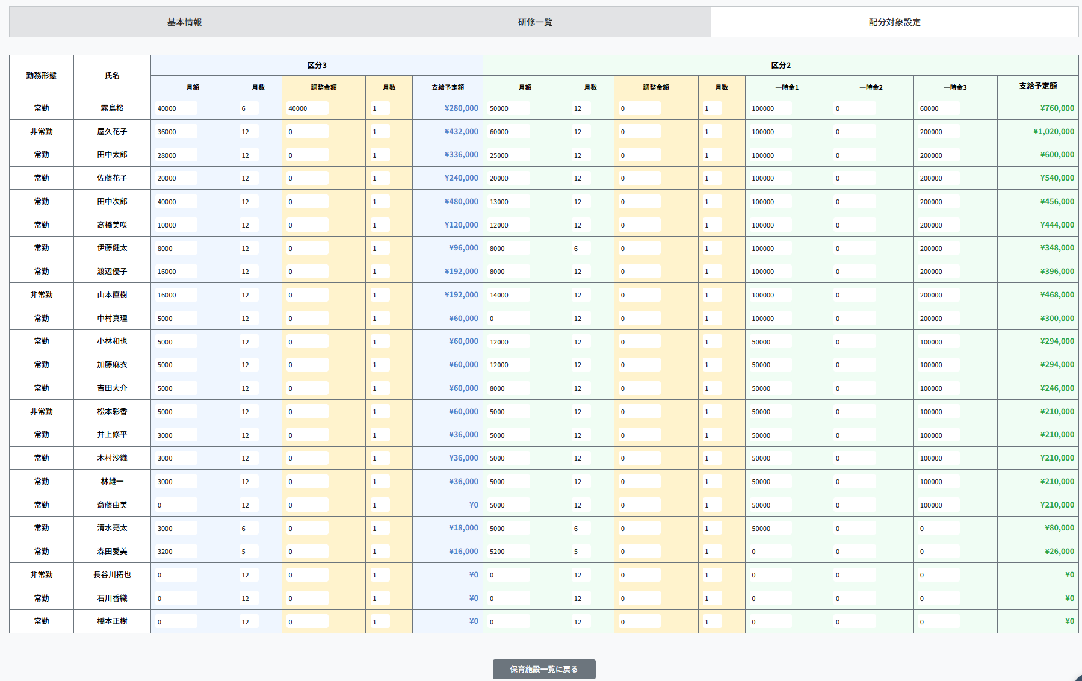Screen dimensions: 1082x681
Task: Select 霧島桜's 一時金3 field showing 60000
Action: pyautogui.click(x=938, y=108)
